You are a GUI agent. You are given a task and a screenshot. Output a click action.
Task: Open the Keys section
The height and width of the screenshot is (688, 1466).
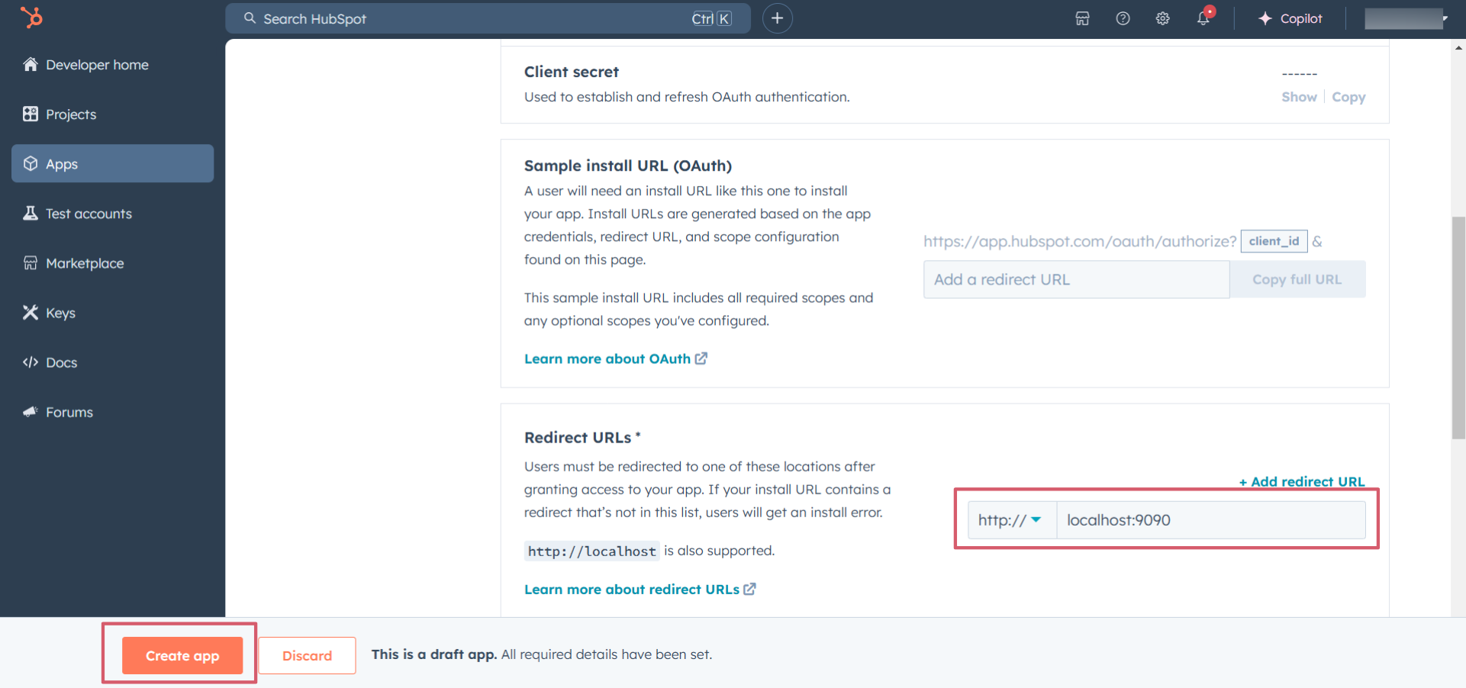coord(60,313)
